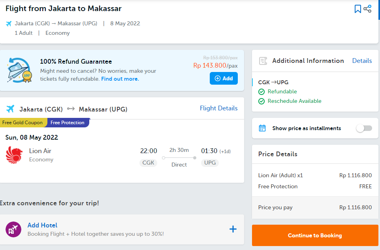The image size is (380, 250).
Task: Select the Free Gold Coupon badge
Action: pos(24,123)
